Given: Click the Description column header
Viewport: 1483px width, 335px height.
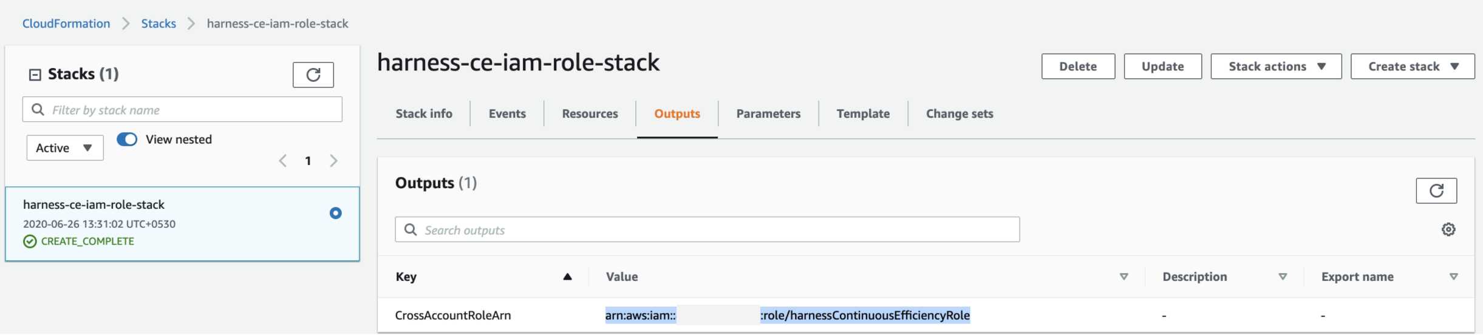Looking at the screenshot, I should tap(1195, 277).
